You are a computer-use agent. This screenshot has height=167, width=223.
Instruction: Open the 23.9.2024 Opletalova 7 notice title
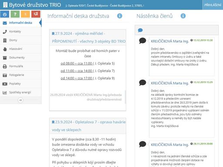pos(88,126)
